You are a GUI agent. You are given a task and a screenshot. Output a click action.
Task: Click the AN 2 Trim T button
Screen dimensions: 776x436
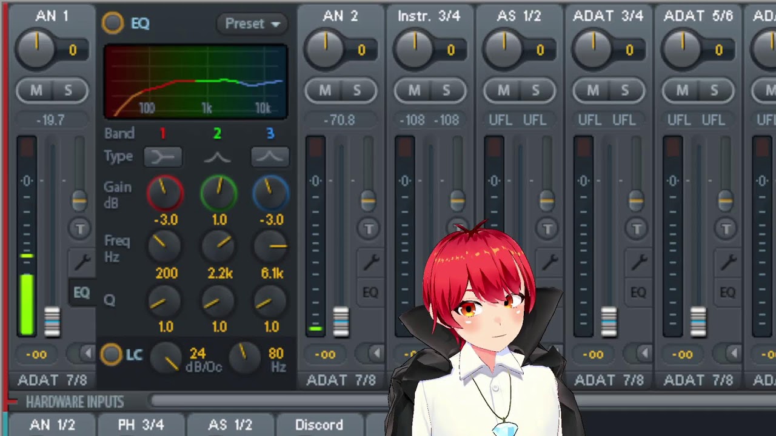369,228
